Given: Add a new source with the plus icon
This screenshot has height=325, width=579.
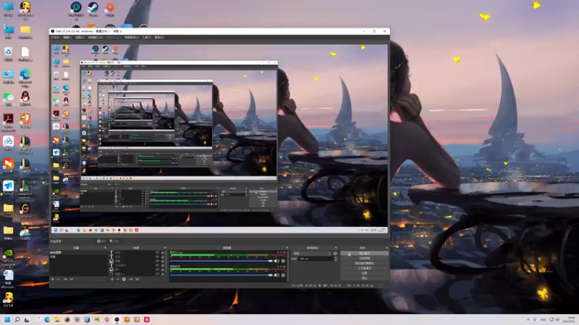Looking at the screenshot, I should tap(112, 279).
